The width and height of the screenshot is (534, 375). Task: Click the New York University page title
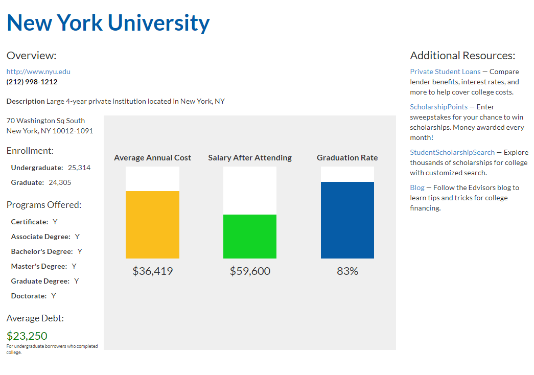(x=108, y=23)
